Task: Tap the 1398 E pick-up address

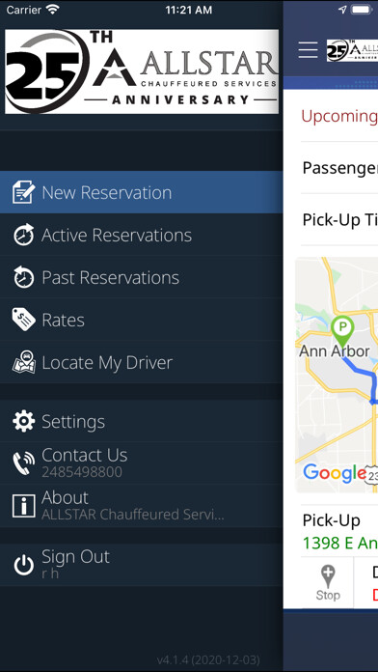Action: (x=339, y=544)
